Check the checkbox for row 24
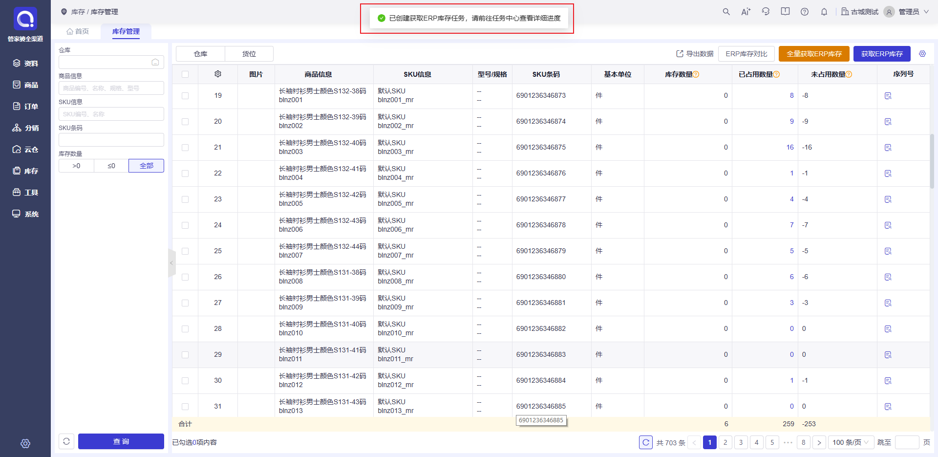Image resolution: width=938 pixels, height=457 pixels. (x=185, y=225)
